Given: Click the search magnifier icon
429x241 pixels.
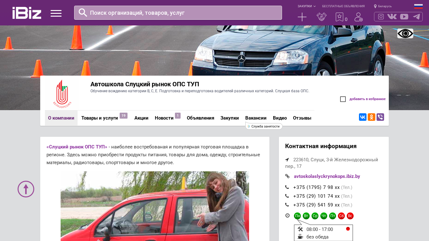Looking at the screenshot, I should click(83, 13).
